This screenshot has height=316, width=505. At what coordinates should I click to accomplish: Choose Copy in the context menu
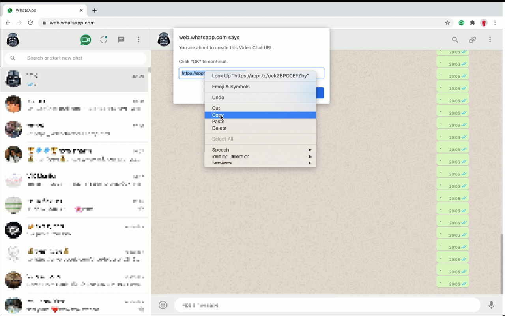[260, 115]
